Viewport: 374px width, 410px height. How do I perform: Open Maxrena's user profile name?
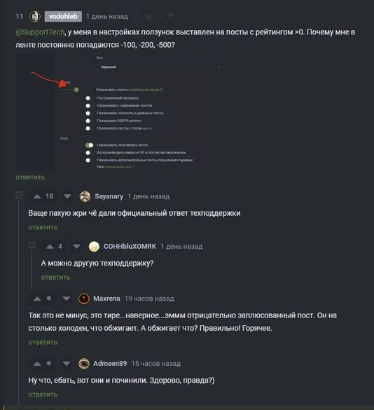[x=106, y=299]
